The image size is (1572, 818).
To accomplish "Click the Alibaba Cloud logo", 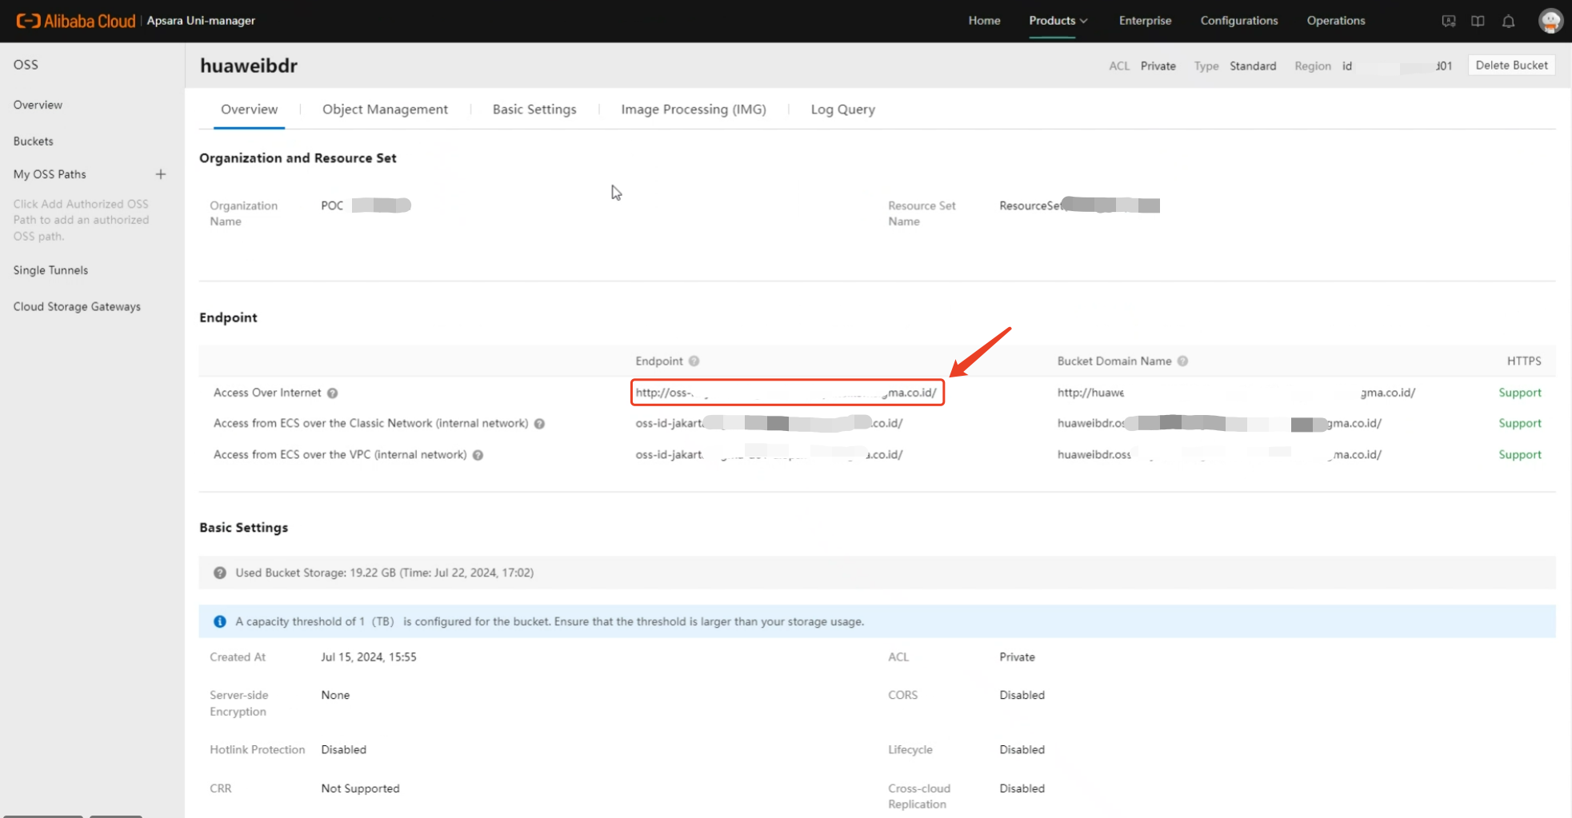I will [x=76, y=21].
